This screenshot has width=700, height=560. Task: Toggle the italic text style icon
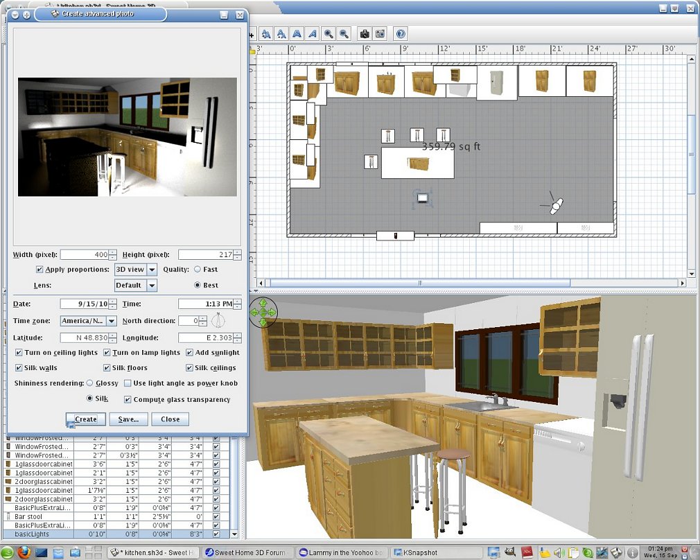(313, 33)
